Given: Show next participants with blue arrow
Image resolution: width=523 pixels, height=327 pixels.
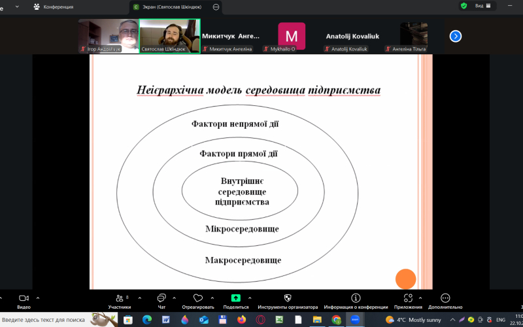Looking at the screenshot, I should (x=456, y=36).
